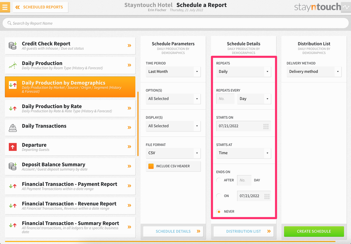The width and height of the screenshot is (351, 244).
Task: Select the Daily Production by Rate report
Action: click(70, 108)
